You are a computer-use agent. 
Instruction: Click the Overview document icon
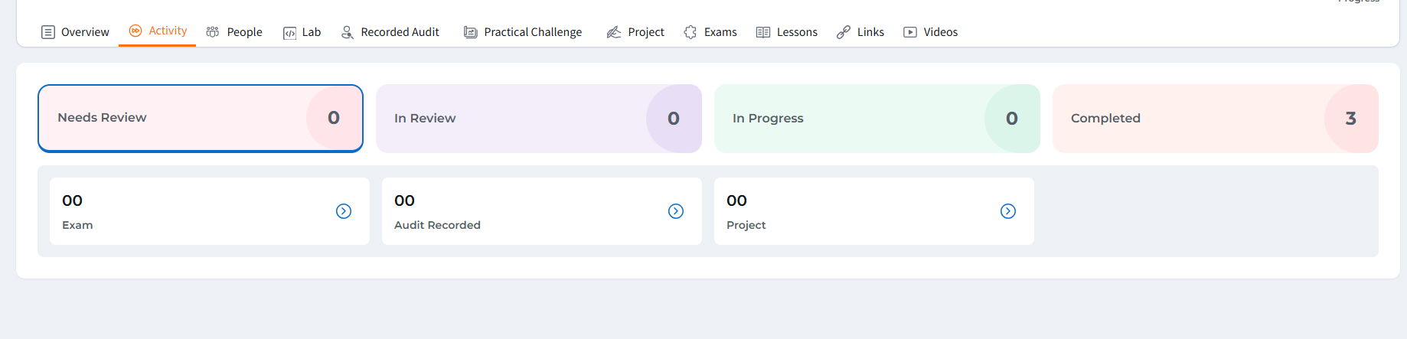[48, 32]
